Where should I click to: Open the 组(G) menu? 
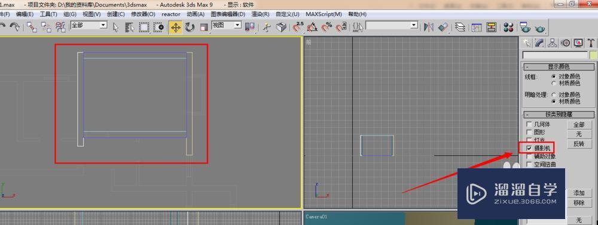[70, 14]
